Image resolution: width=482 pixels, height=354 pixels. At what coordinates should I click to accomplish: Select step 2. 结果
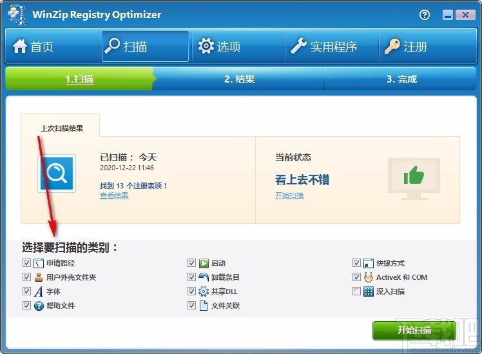pos(240,79)
